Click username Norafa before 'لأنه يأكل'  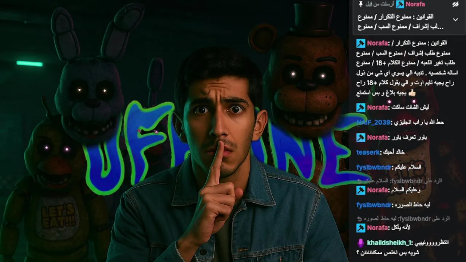[x=378, y=228]
